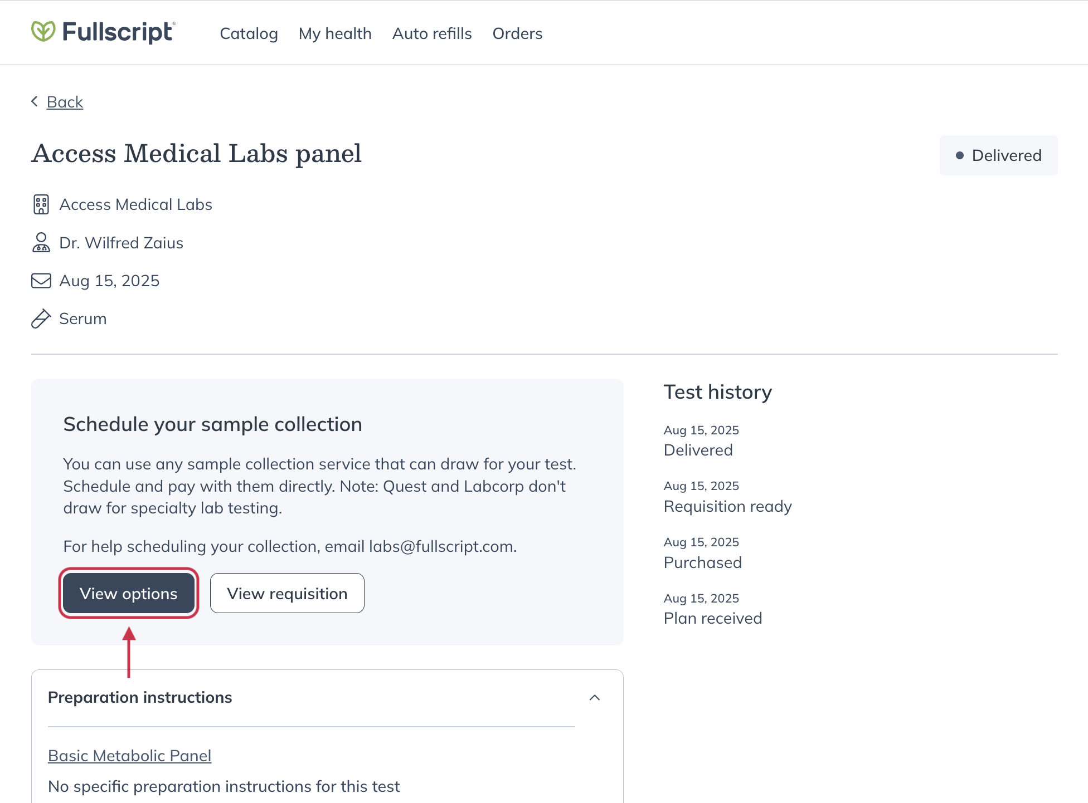Click the Fullscript leaf logo icon
1088x803 pixels.
43,32
